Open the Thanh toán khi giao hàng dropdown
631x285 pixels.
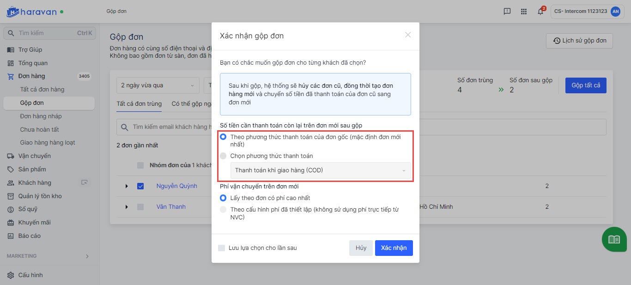[321, 170]
